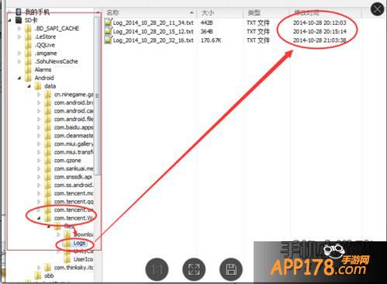
Task: Click the UserIco folder icon
Action: 67,259
